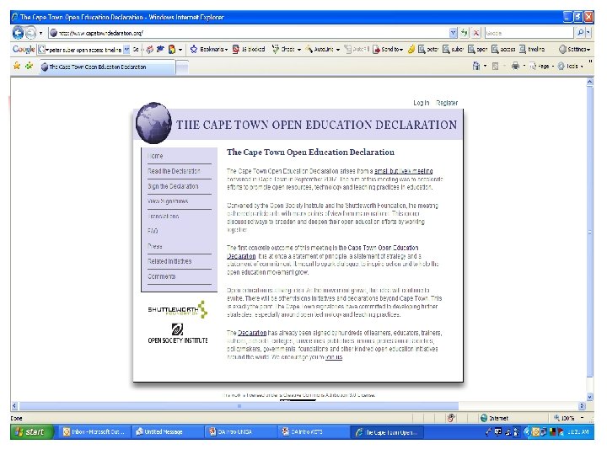The image size is (607, 455).
Task: Open the Page menu
Action: coord(540,67)
